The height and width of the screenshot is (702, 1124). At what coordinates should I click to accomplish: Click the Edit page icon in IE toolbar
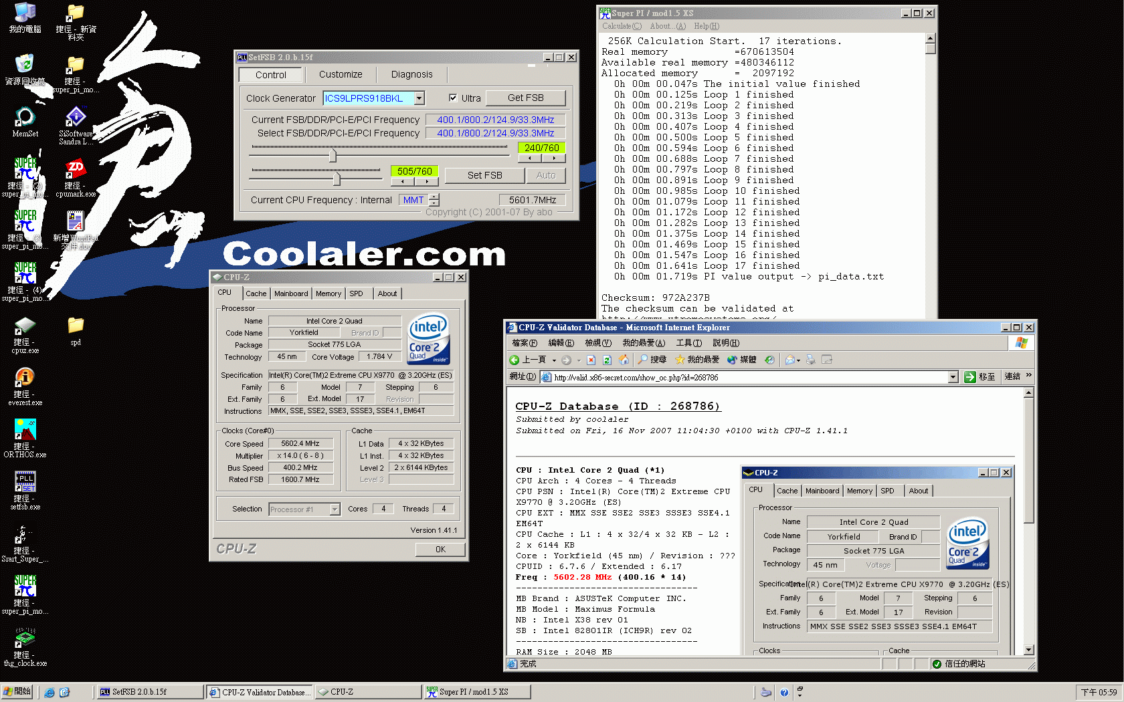pos(827,360)
